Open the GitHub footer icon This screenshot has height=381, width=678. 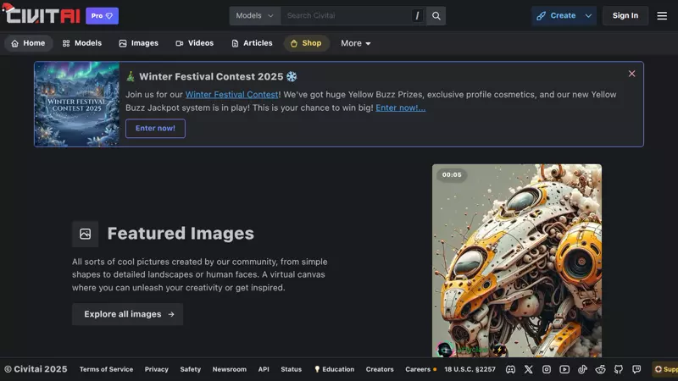[x=619, y=369]
